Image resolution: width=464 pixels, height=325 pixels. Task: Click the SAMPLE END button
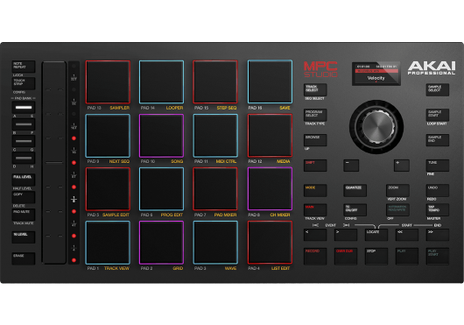pyautogui.click(x=438, y=140)
